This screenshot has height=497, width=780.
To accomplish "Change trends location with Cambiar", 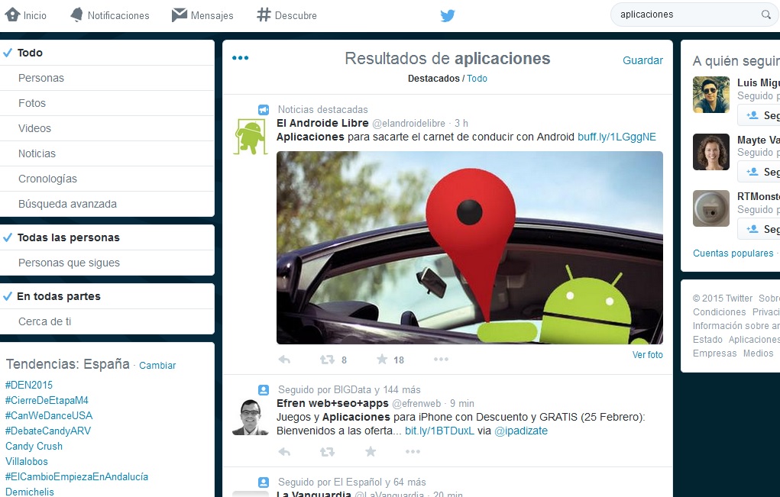I will coord(157,365).
